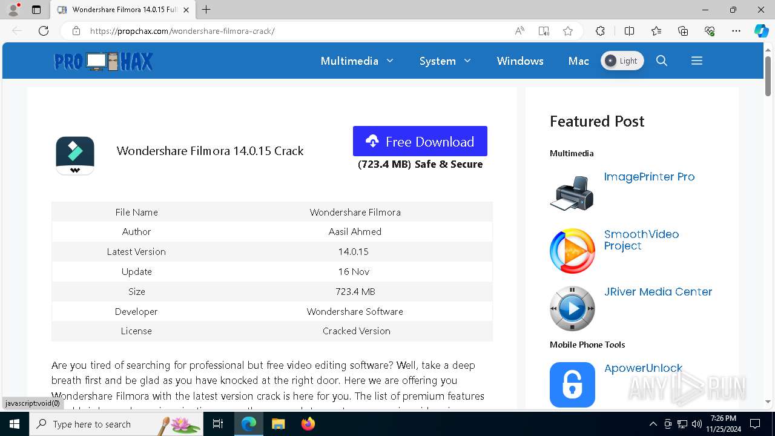The image size is (775, 436).
Task: Click the ProPCHax site logo
Action: pos(104,61)
